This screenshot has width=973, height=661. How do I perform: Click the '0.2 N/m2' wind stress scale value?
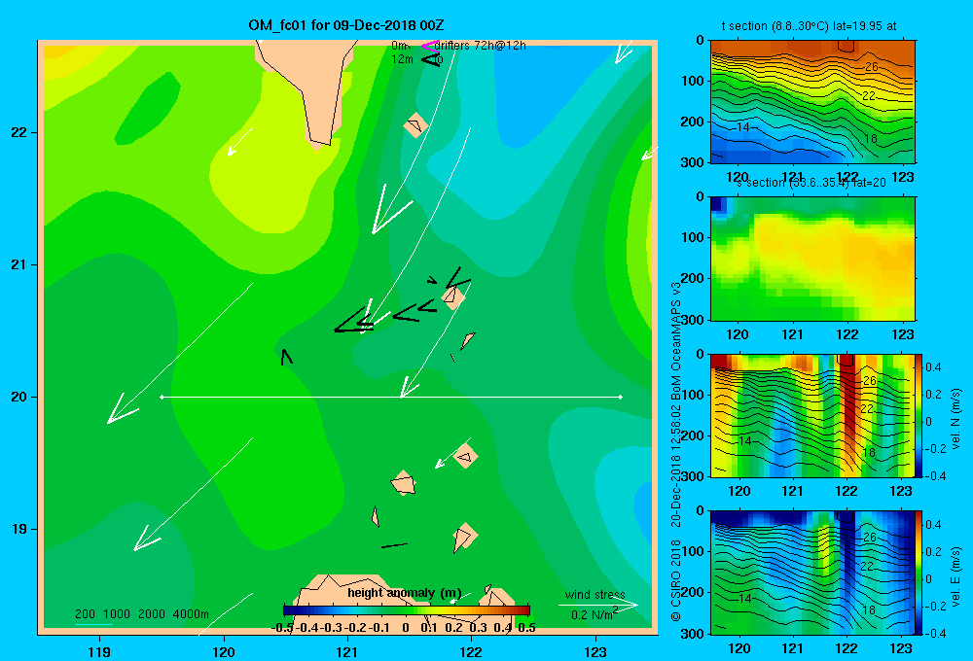(594, 614)
